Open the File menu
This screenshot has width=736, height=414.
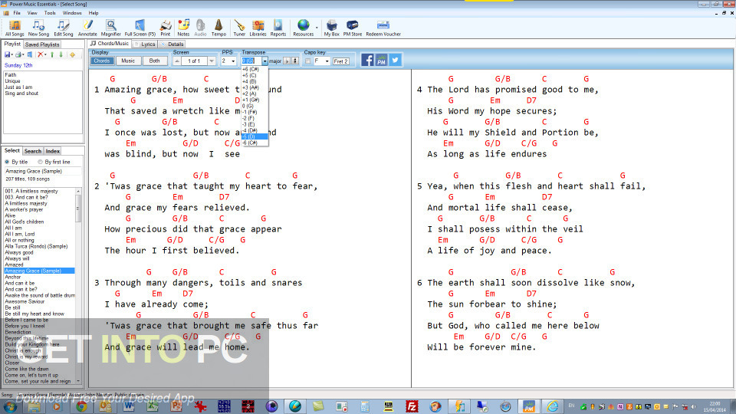(x=17, y=13)
